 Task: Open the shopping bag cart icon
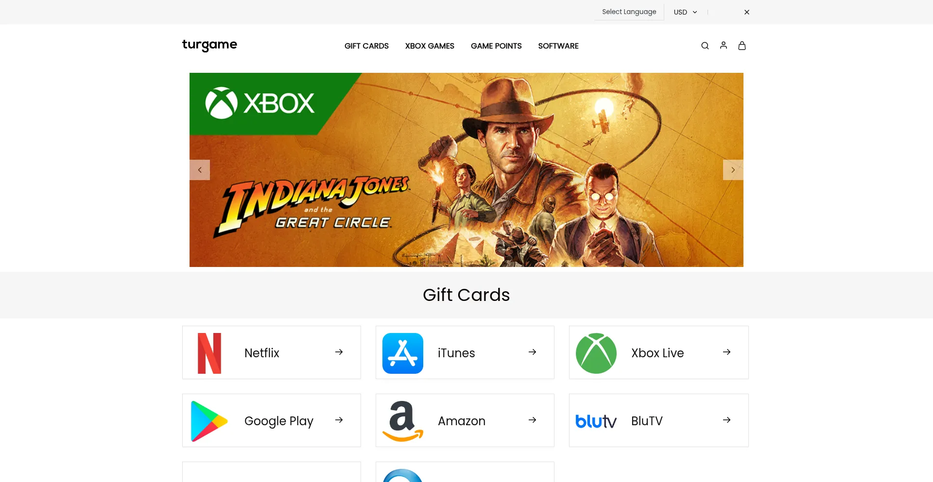coord(742,46)
